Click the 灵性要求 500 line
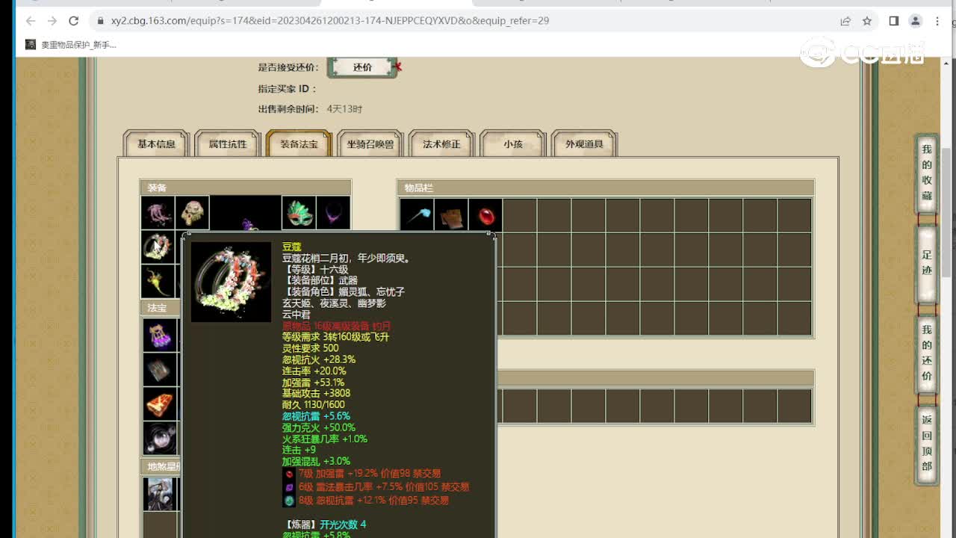This screenshot has width=956, height=538. 310,348
